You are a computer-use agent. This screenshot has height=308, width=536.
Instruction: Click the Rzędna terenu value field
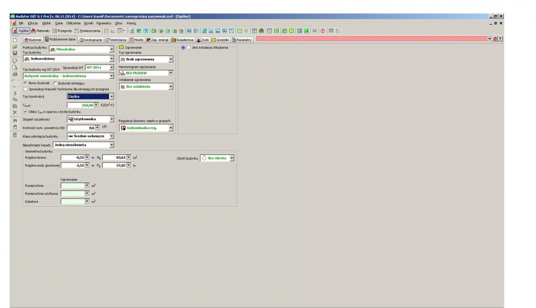75,158
